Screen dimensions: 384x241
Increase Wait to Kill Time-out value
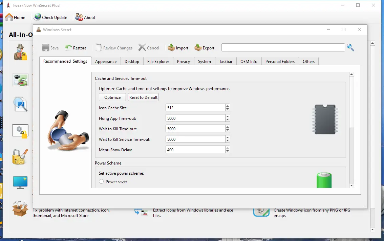coord(228,127)
